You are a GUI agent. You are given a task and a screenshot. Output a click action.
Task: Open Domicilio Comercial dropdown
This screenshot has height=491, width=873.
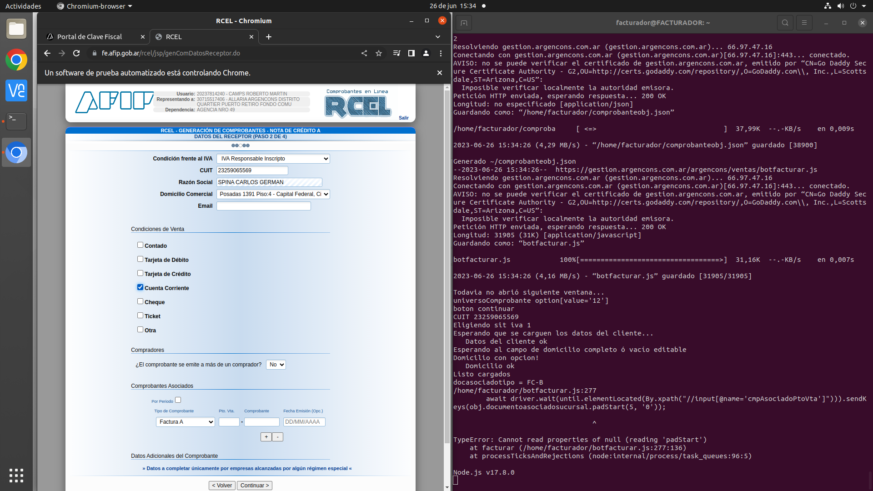tap(273, 194)
